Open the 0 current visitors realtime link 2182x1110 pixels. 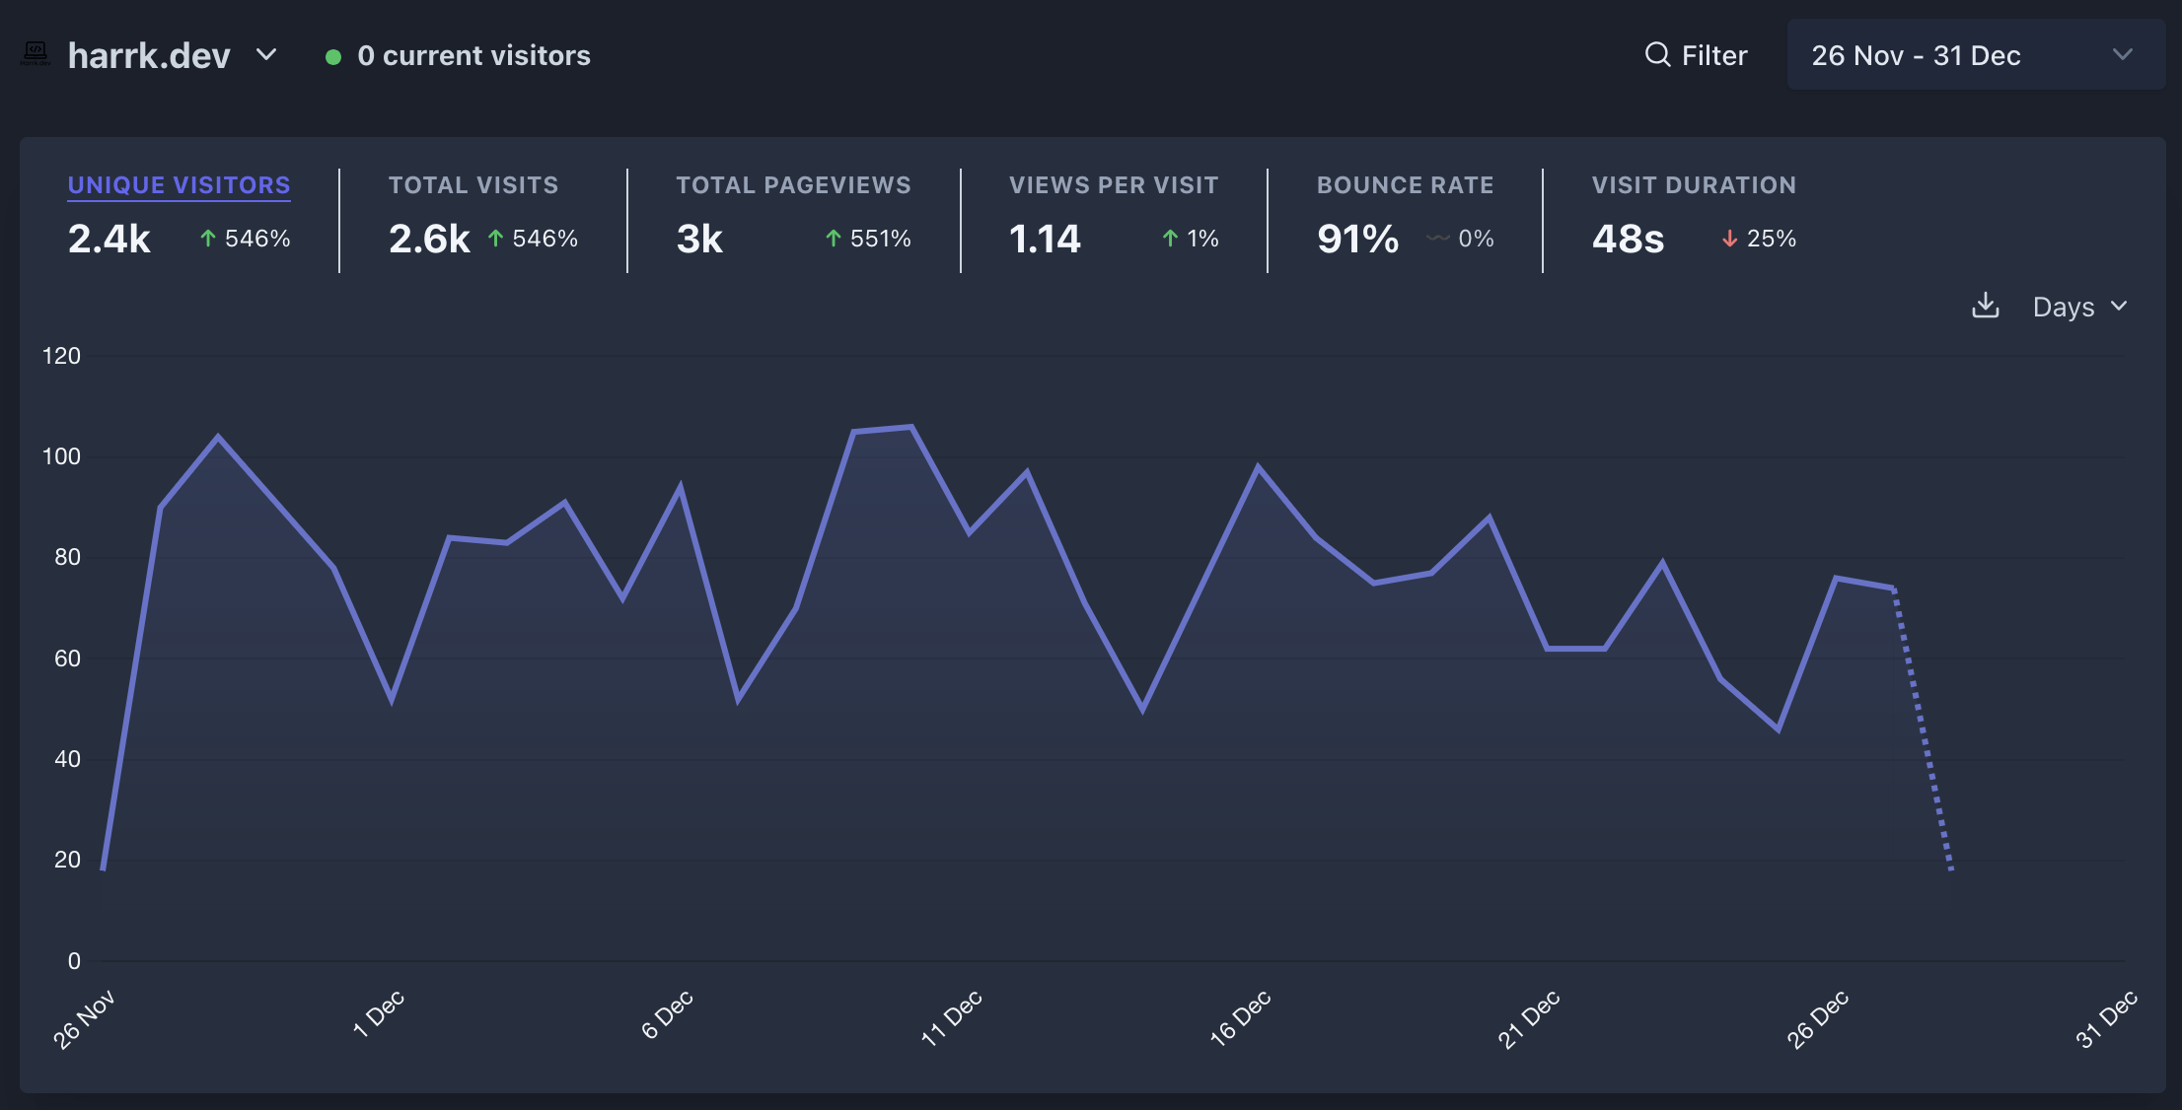coord(459,55)
